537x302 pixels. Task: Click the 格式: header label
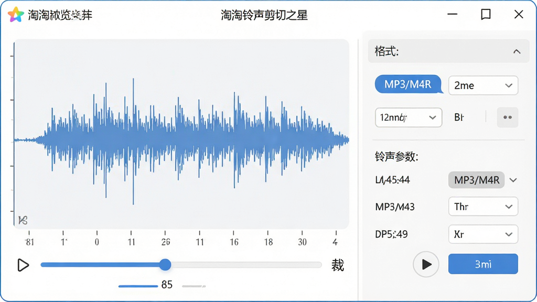[386, 51]
